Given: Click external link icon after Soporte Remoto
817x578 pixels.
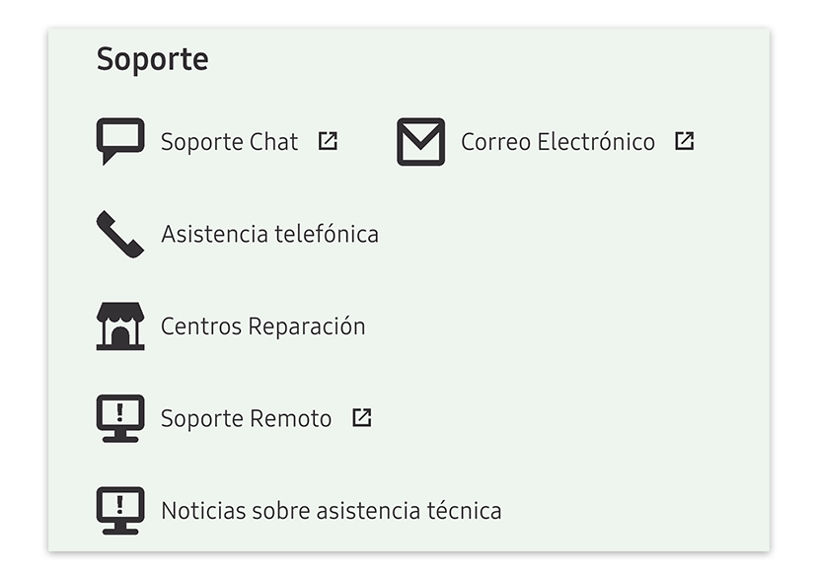Looking at the screenshot, I should coord(362,417).
